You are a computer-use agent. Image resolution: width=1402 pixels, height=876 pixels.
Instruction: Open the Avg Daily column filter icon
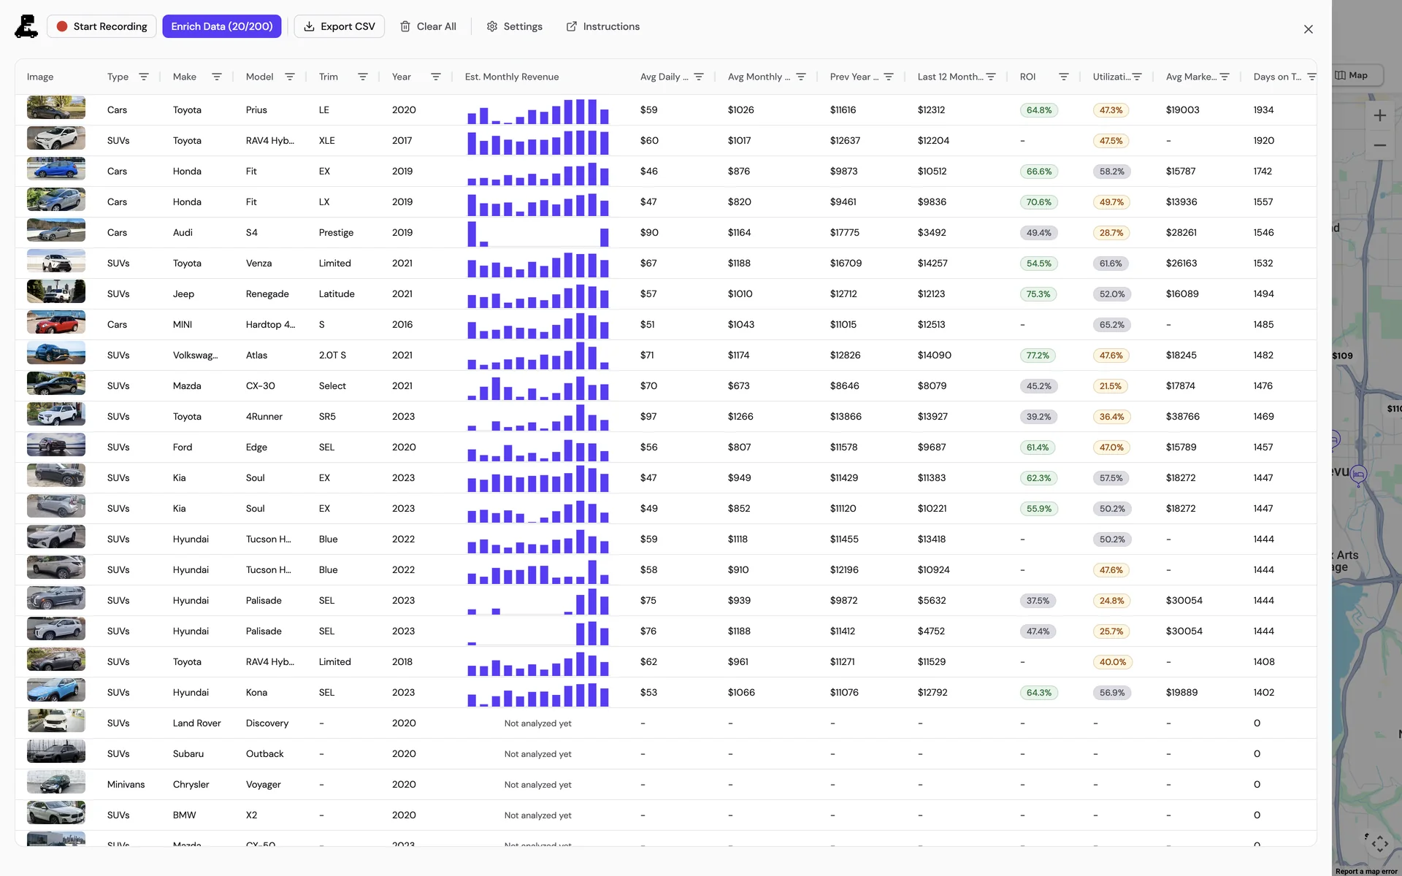click(x=699, y=77)
